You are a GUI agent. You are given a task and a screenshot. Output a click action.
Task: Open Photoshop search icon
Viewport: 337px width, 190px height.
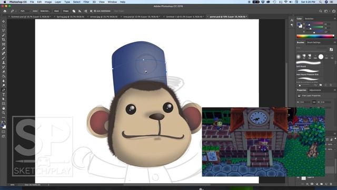[321, 11]
